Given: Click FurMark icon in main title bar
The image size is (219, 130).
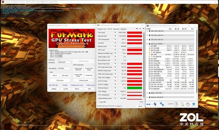Looking at the screenshot, I should point(3,2).
